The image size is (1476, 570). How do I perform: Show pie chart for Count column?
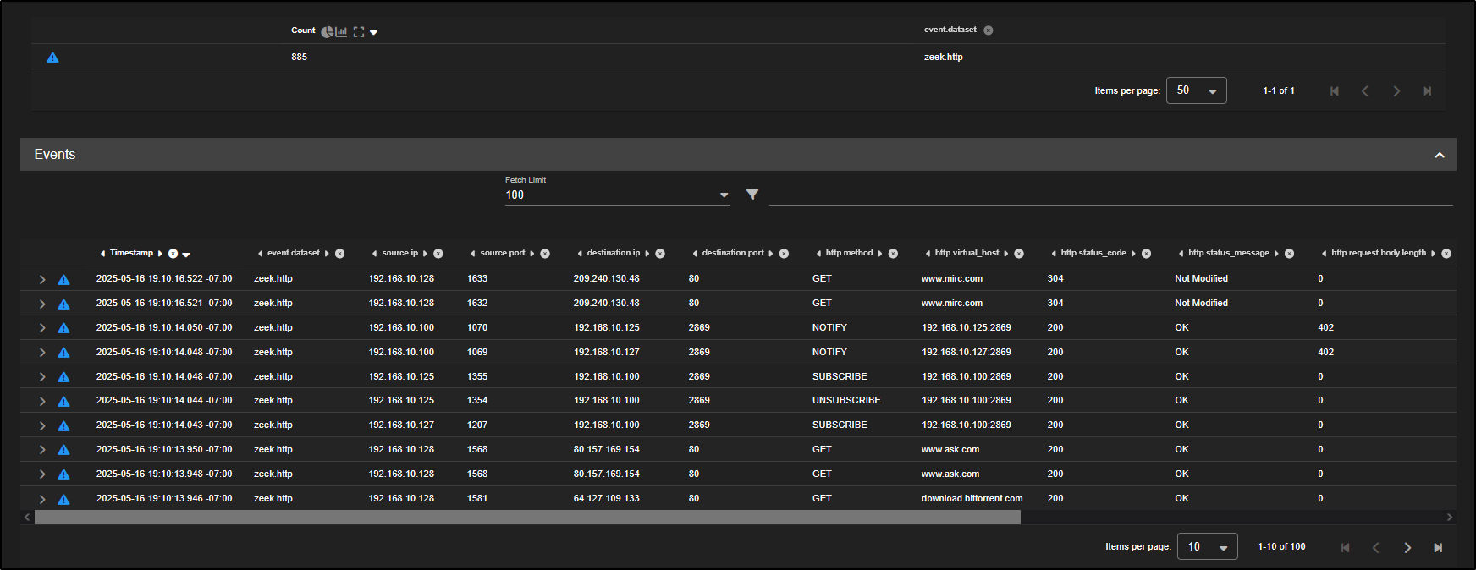click(327, 31)
